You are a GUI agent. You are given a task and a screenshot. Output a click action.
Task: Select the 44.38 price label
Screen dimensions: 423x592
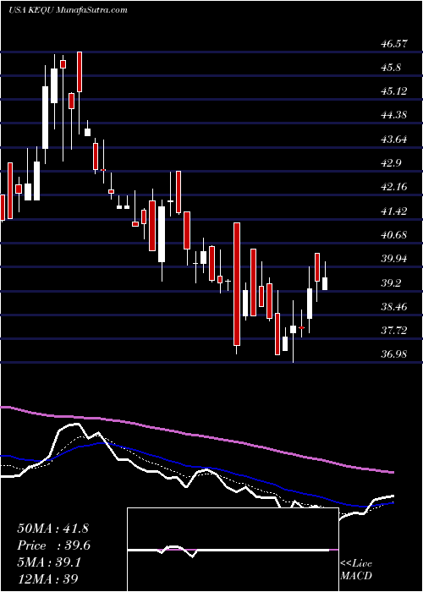click(x=393, y=115)
